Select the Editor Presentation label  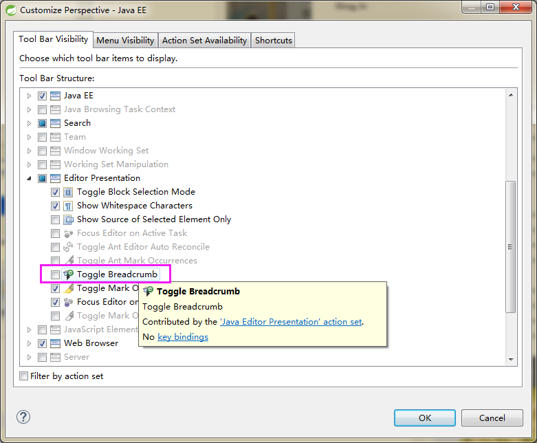pos(102,178)
